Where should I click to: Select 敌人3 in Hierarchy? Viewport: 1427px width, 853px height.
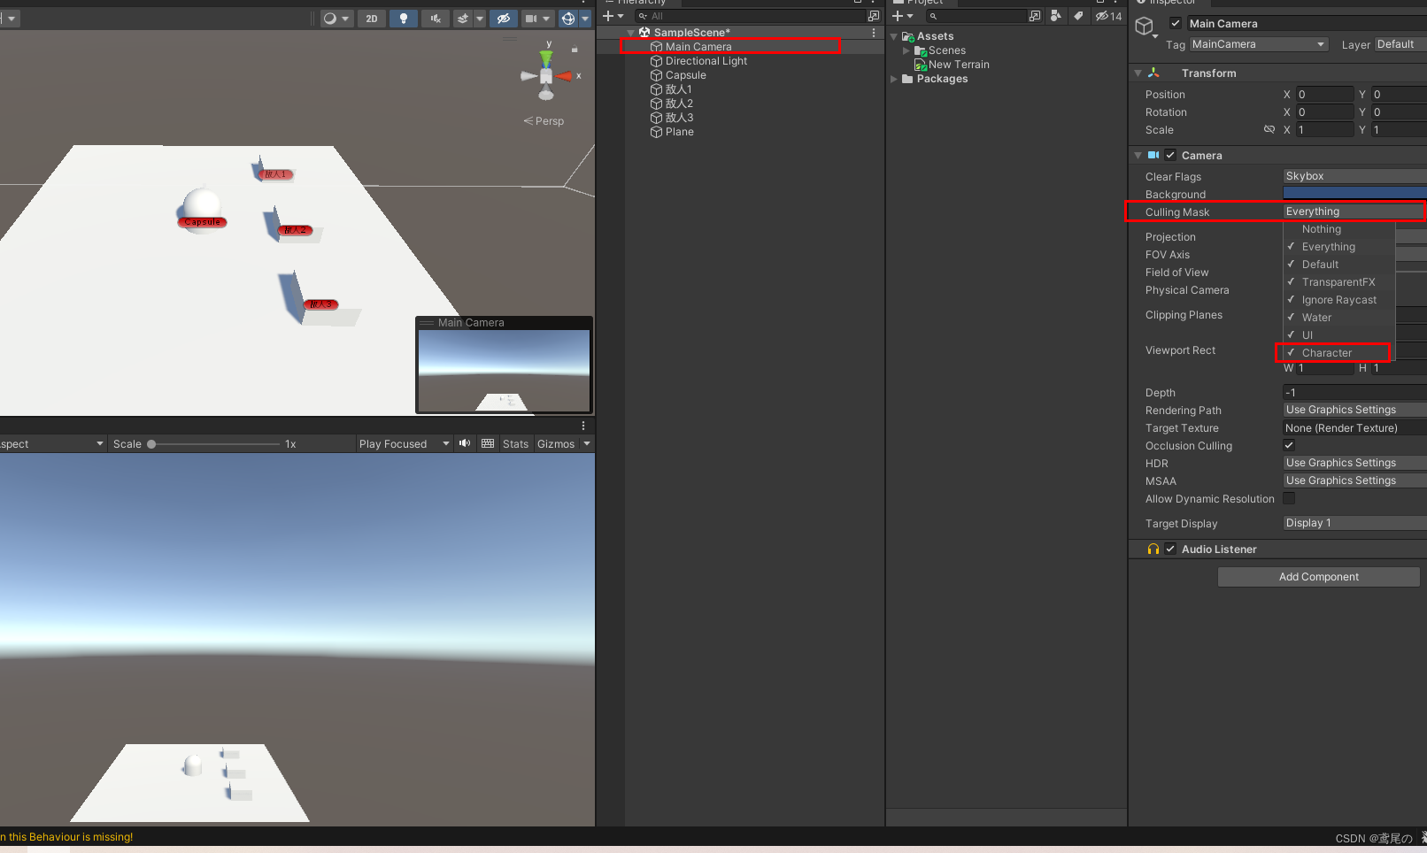678,118
